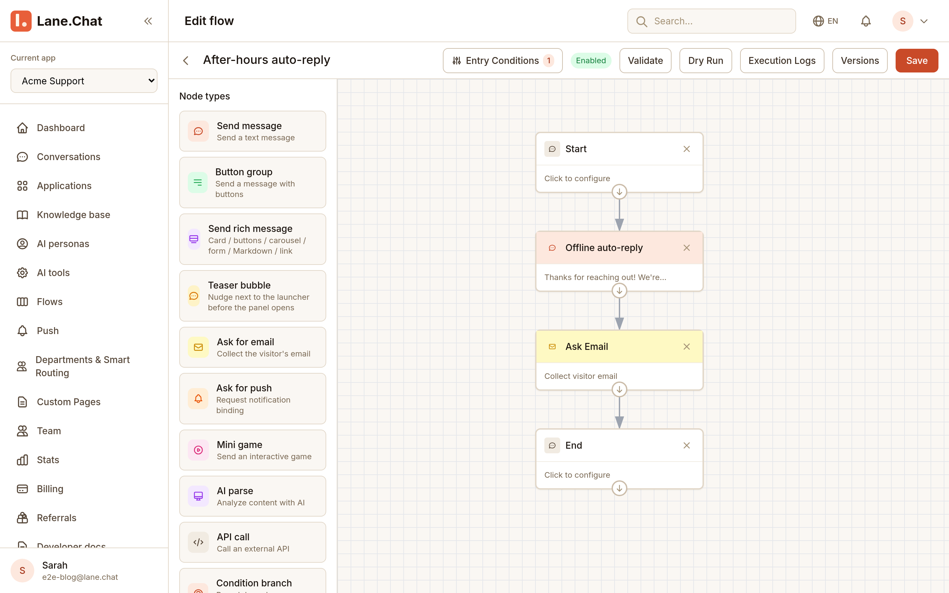
Task: Open the Lane.Chat logo home
Action: tap(56, 21)
